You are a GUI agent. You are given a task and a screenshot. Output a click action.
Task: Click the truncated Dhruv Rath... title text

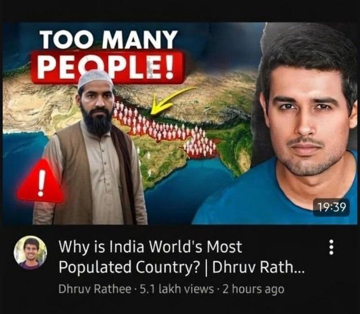coord(258,267)
